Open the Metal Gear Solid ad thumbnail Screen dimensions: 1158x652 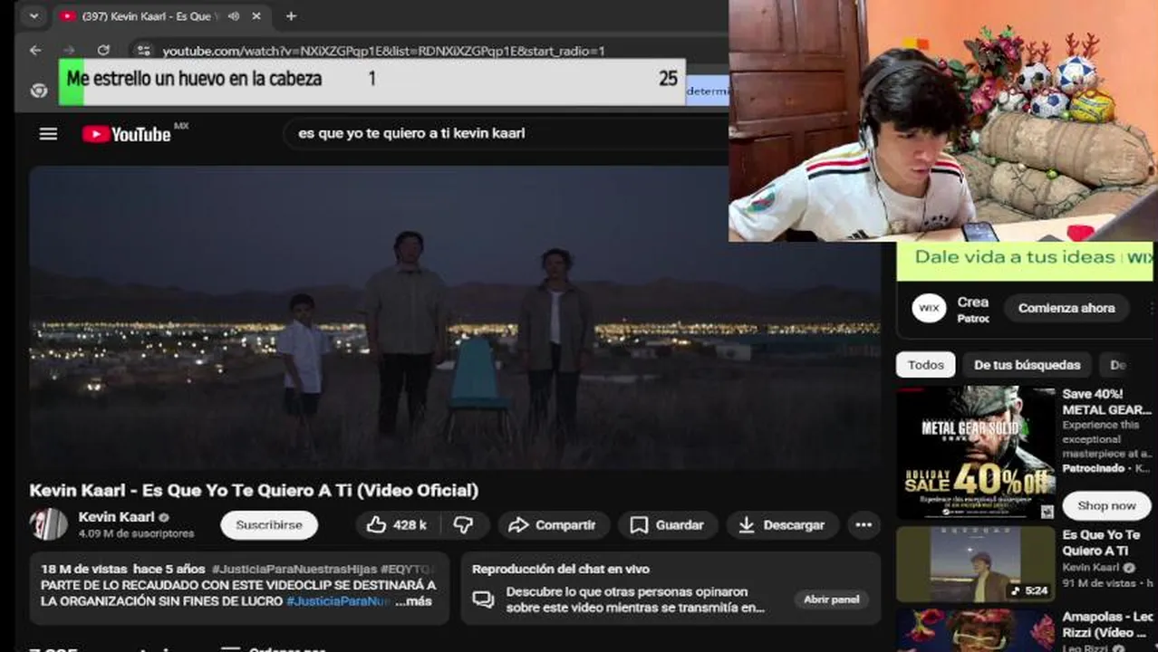click(976, 453)
